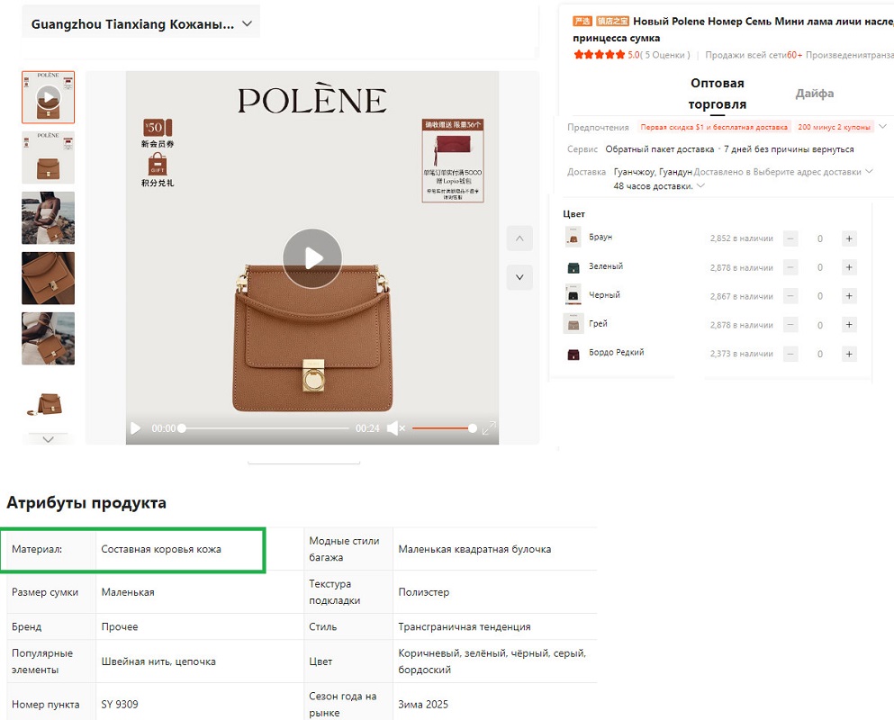Switch to the Оптовая торговля tab
The image size is (894, 720).
717,94
